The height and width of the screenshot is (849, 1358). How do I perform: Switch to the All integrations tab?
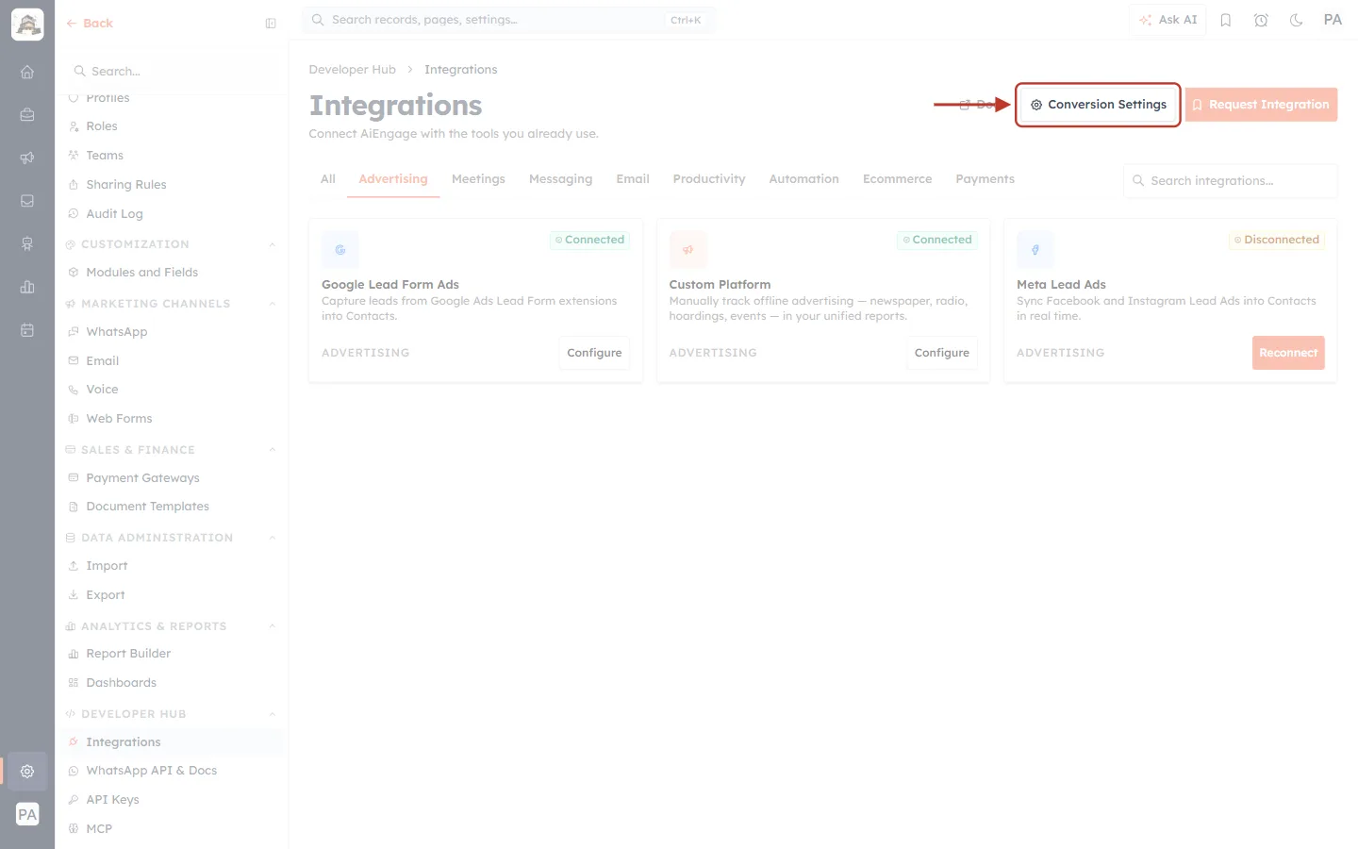328,179
